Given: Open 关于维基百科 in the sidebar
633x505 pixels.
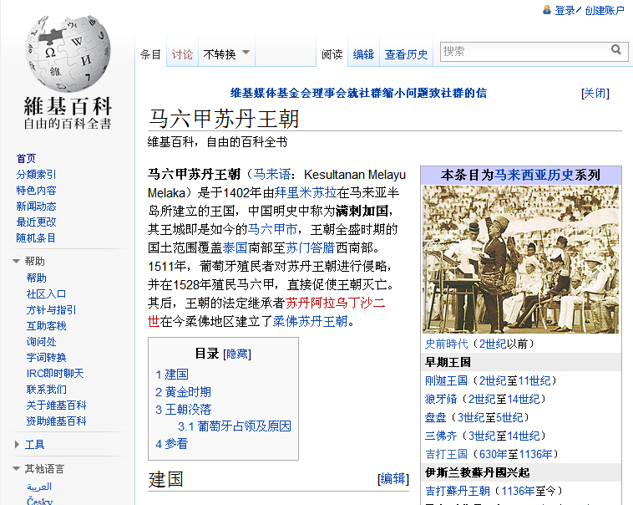Looking at the screenshot, I should point(56,406).
